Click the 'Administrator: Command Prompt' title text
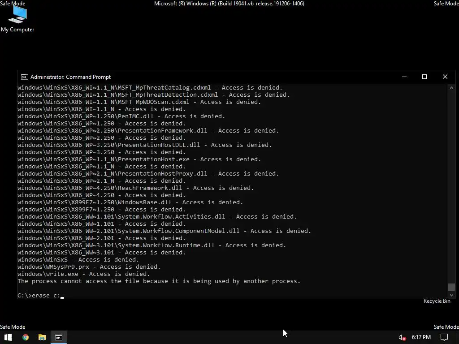Viewport: 459px width, 344px height. pos(70,77)
